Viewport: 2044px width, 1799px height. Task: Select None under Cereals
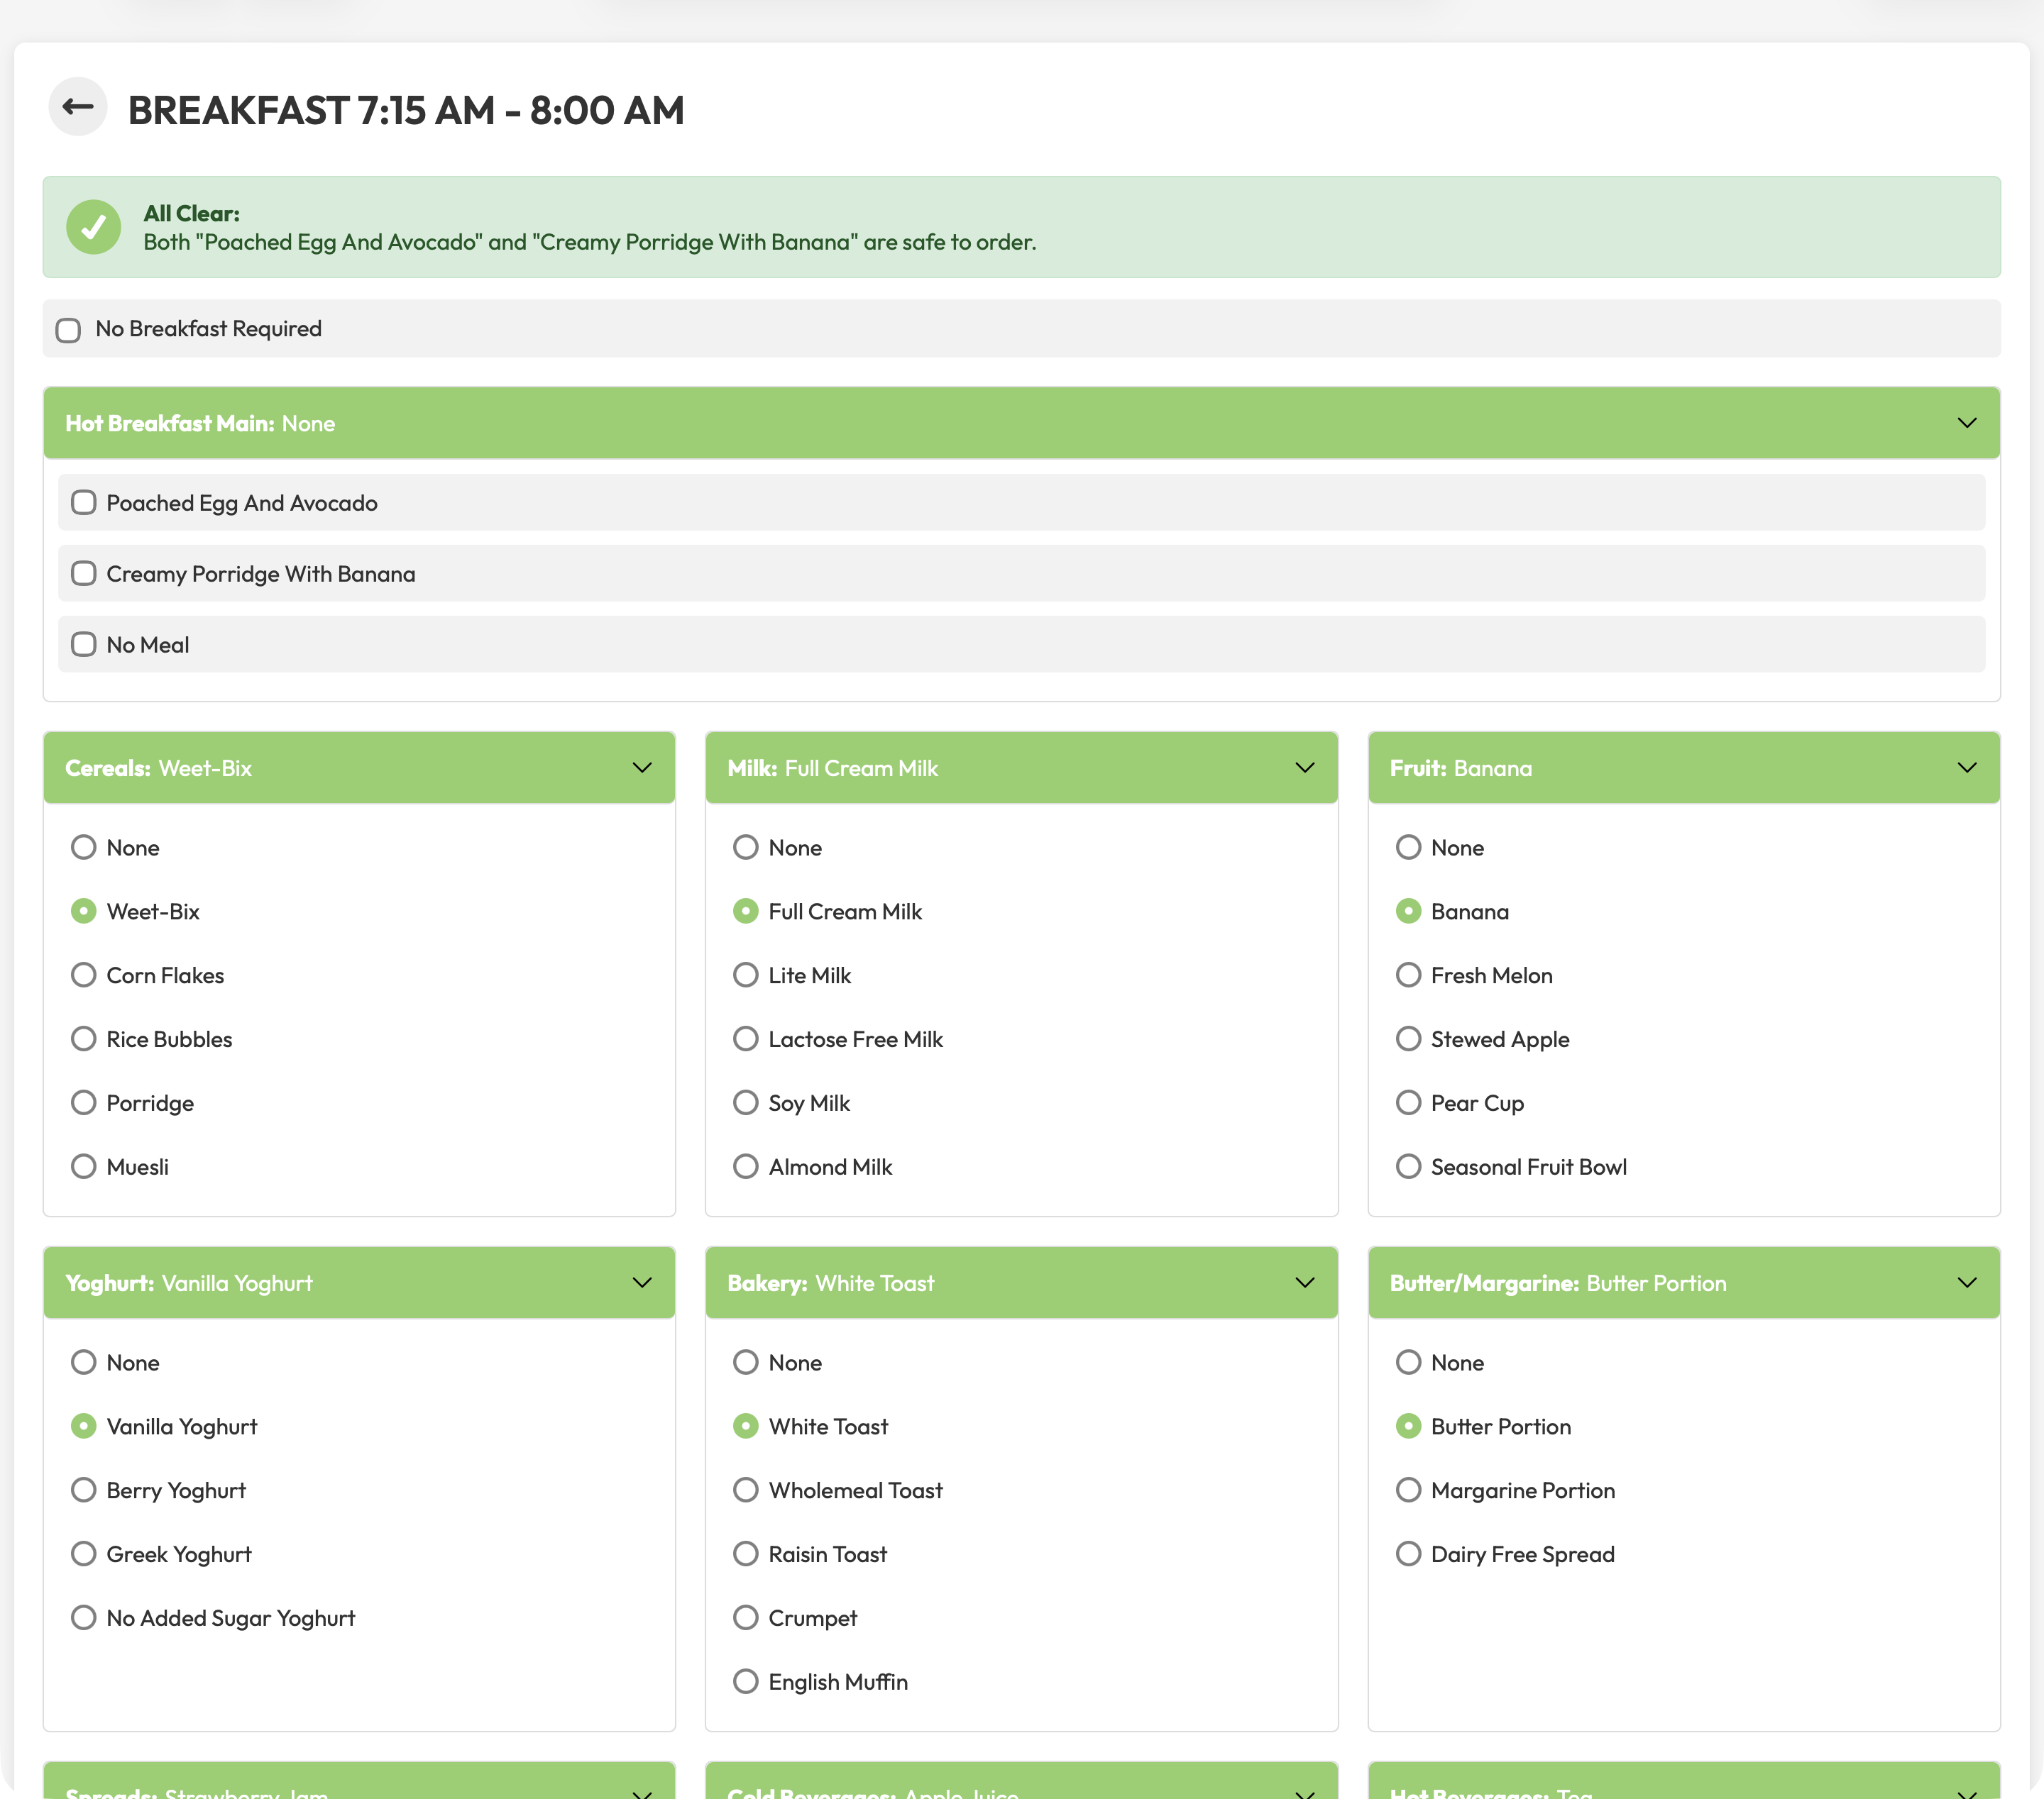84,848
